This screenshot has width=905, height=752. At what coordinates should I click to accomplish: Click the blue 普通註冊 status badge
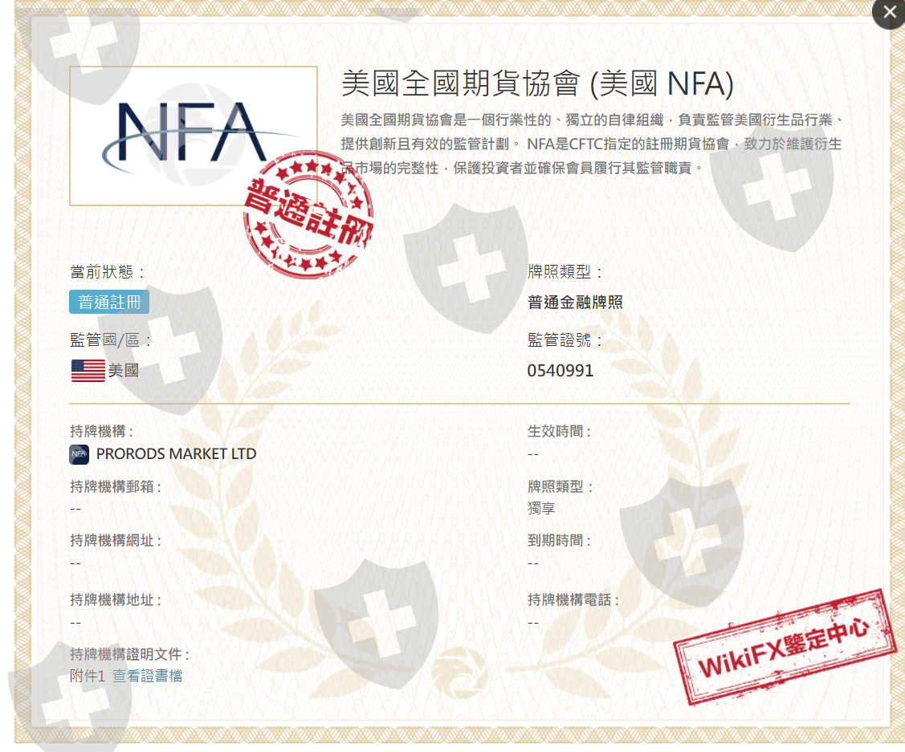109,303
